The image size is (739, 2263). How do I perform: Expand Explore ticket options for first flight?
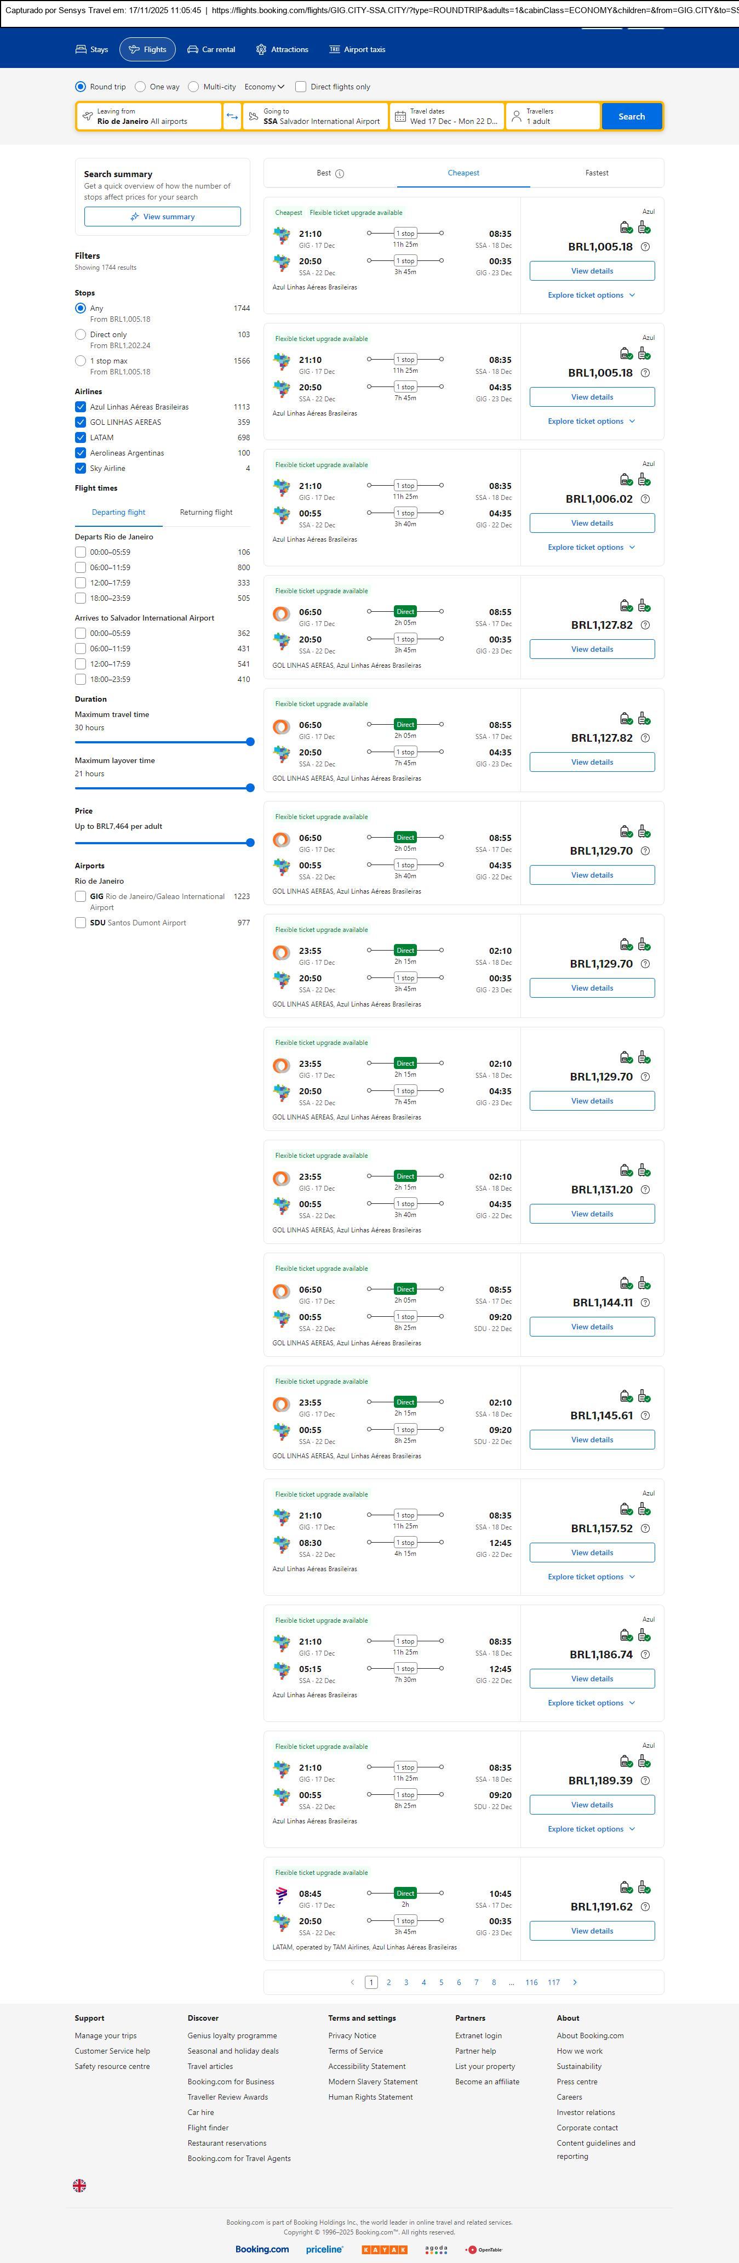pos(591,295)
